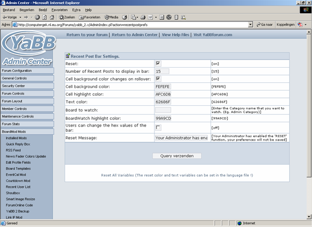Click the page scrollbar down arrow
This screenshot has width=312, height=227.
(x=309, y=217)
